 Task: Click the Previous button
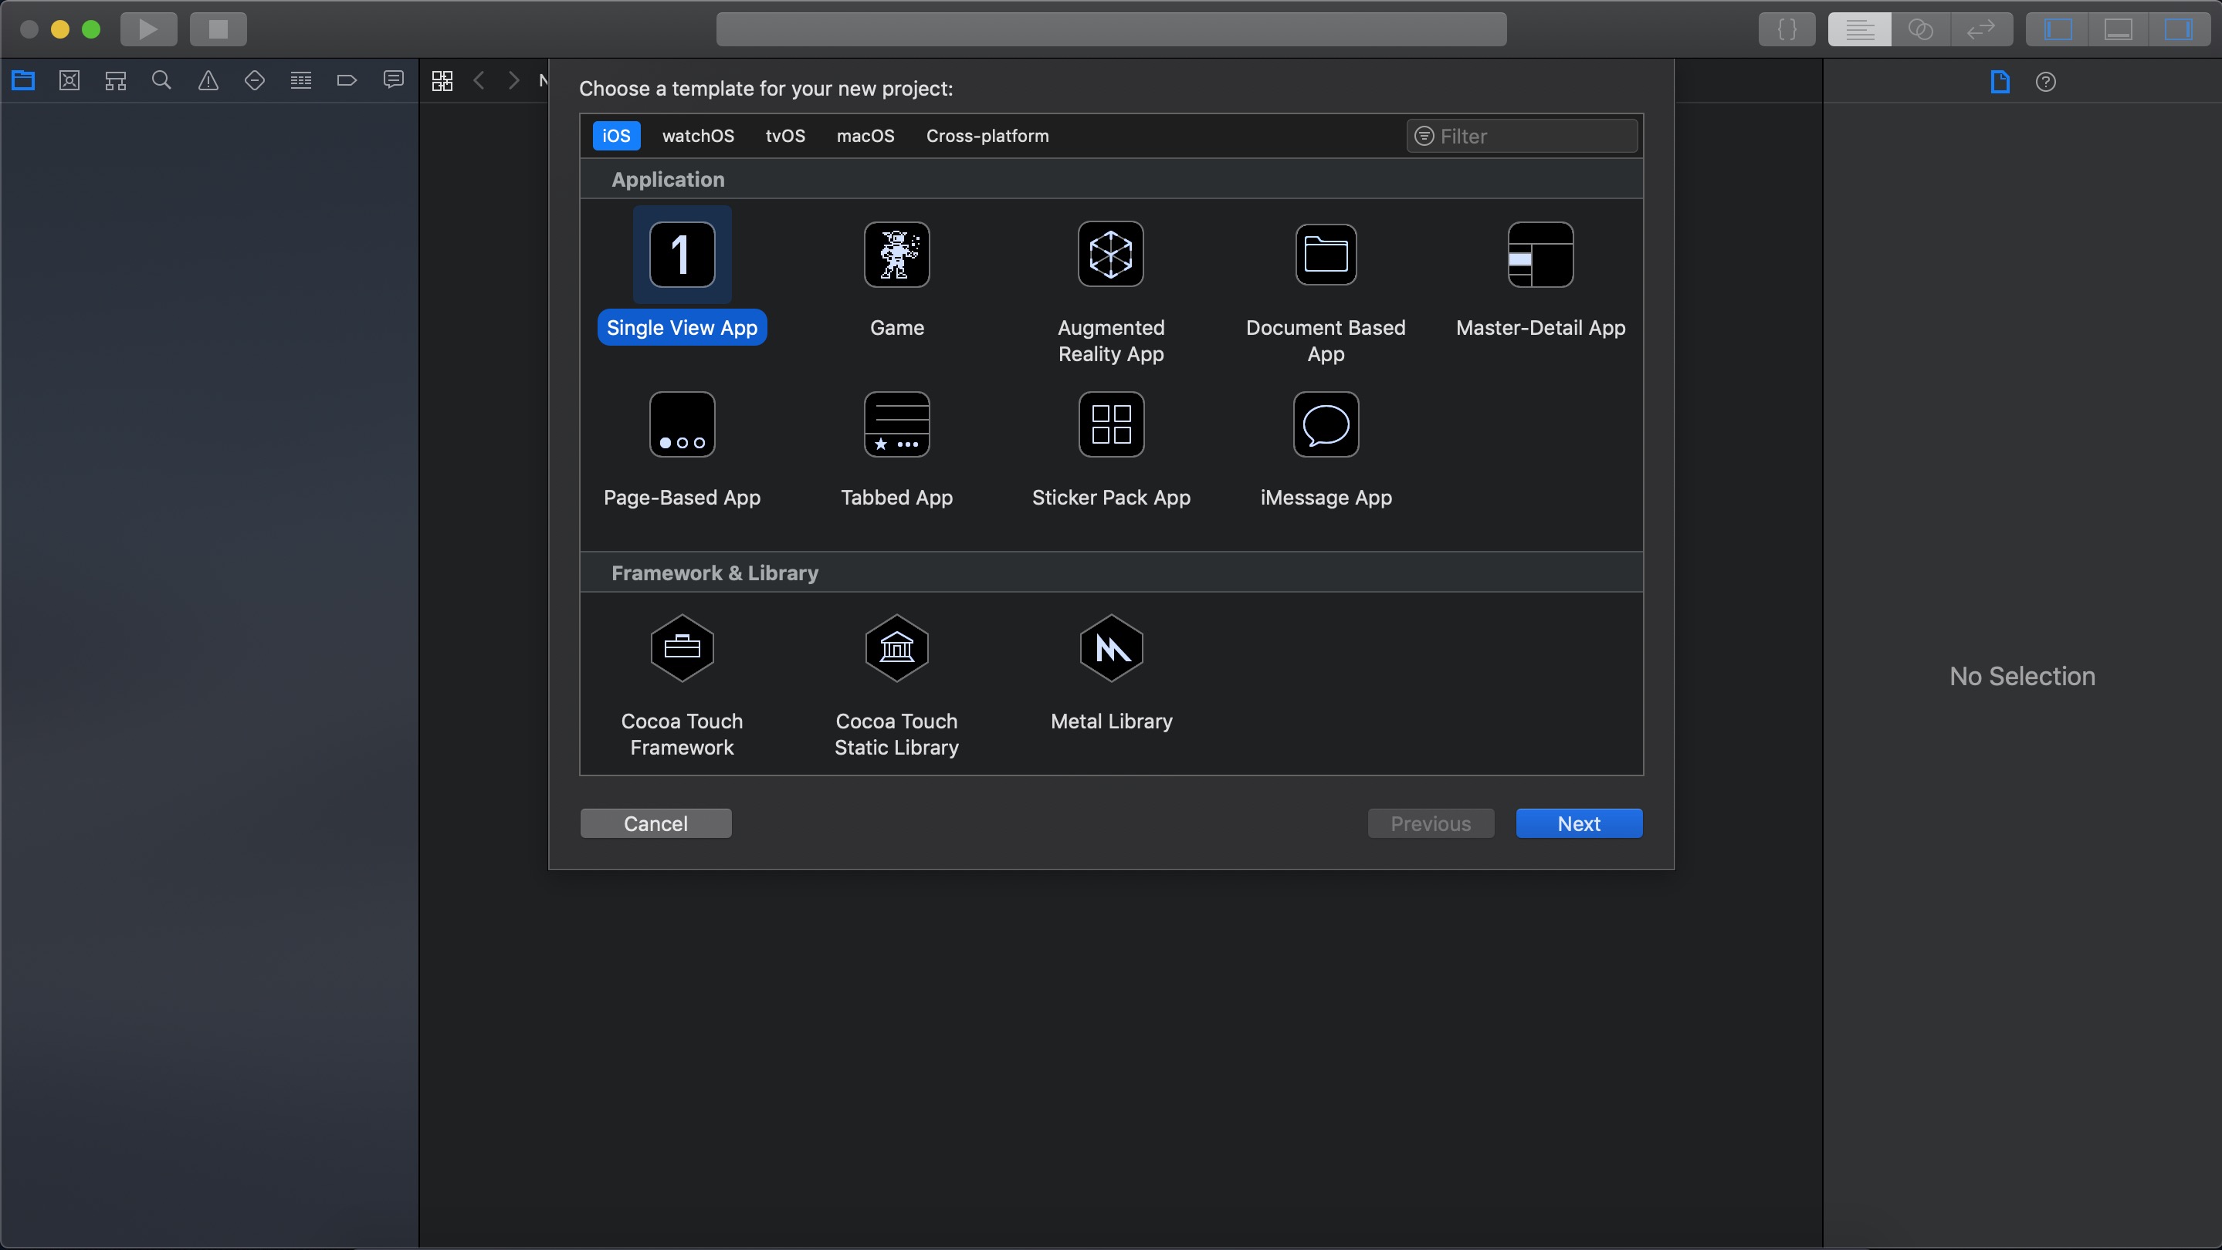point(1430,823)
